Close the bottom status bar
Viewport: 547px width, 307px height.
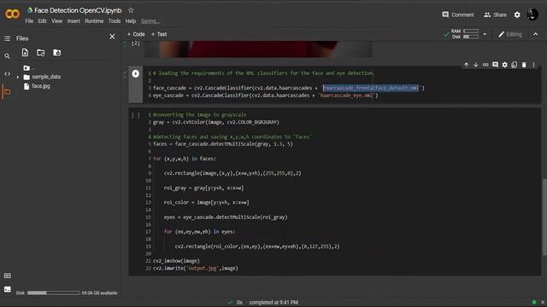click(x=543, y=303)
